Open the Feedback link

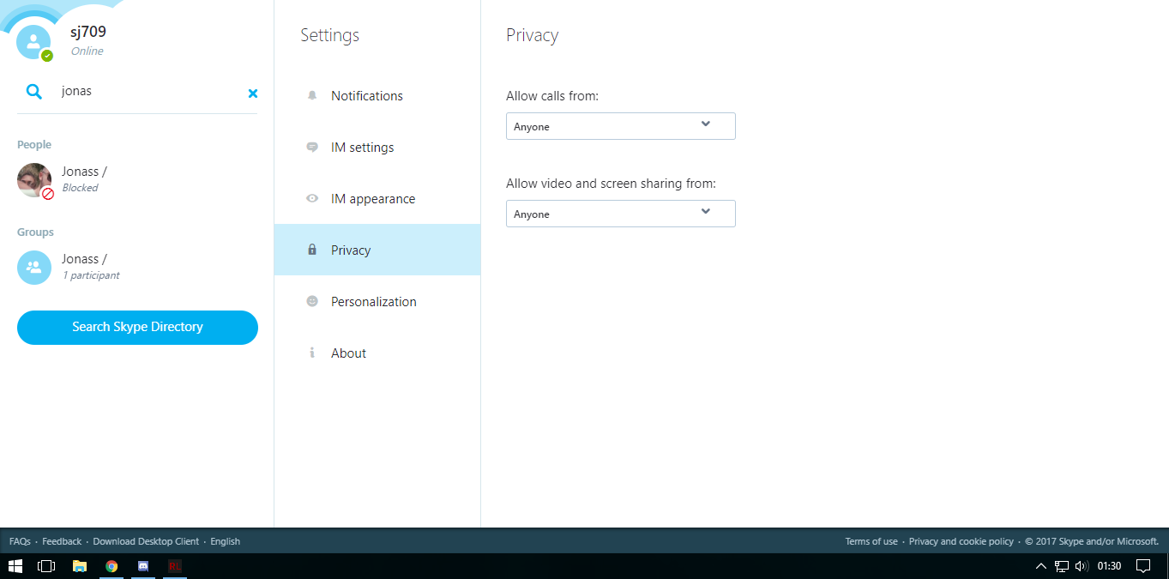tap(62, 541)
